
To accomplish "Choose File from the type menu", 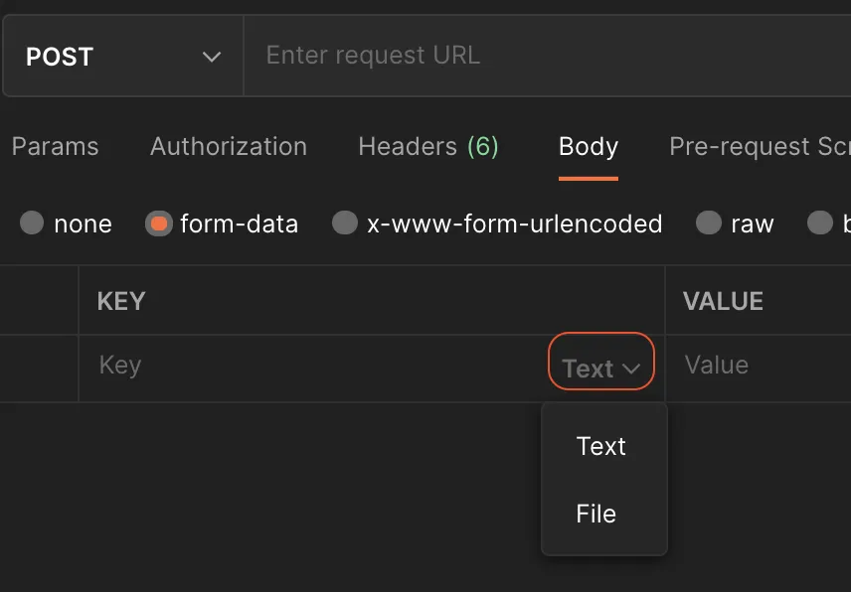I will tap(596, 514).
